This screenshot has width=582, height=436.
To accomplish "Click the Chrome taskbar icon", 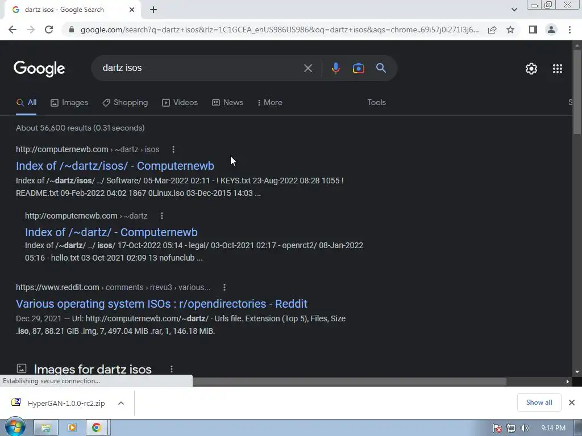I will pos(97,428).
